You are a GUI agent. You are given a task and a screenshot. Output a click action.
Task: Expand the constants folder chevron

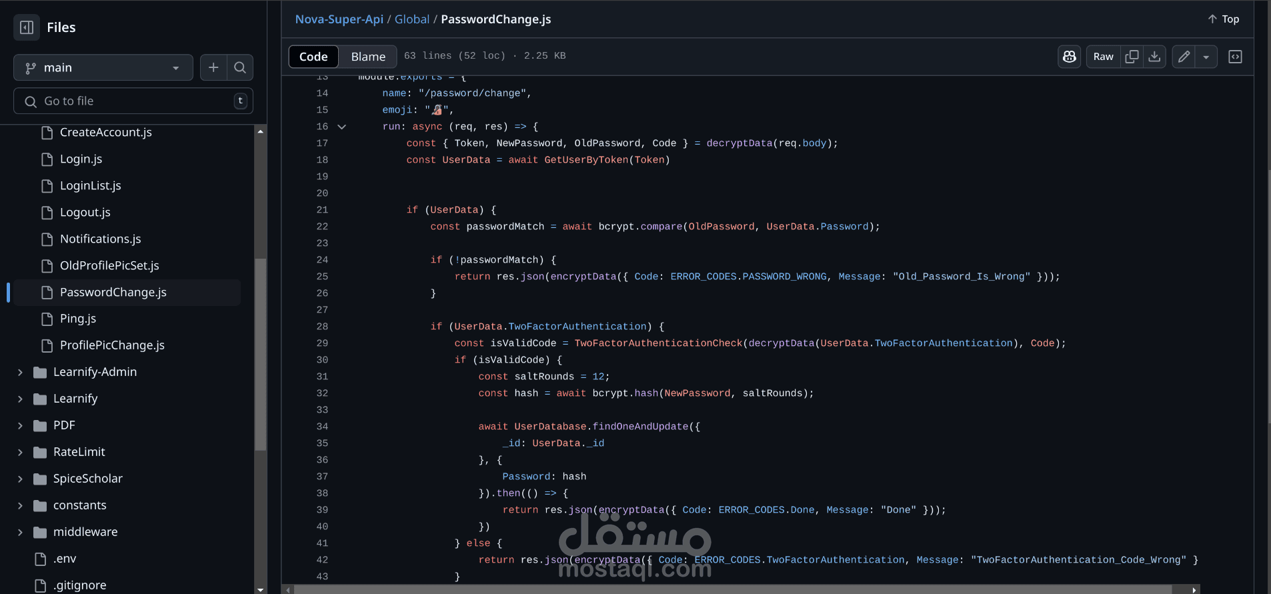tap(20, 505)
